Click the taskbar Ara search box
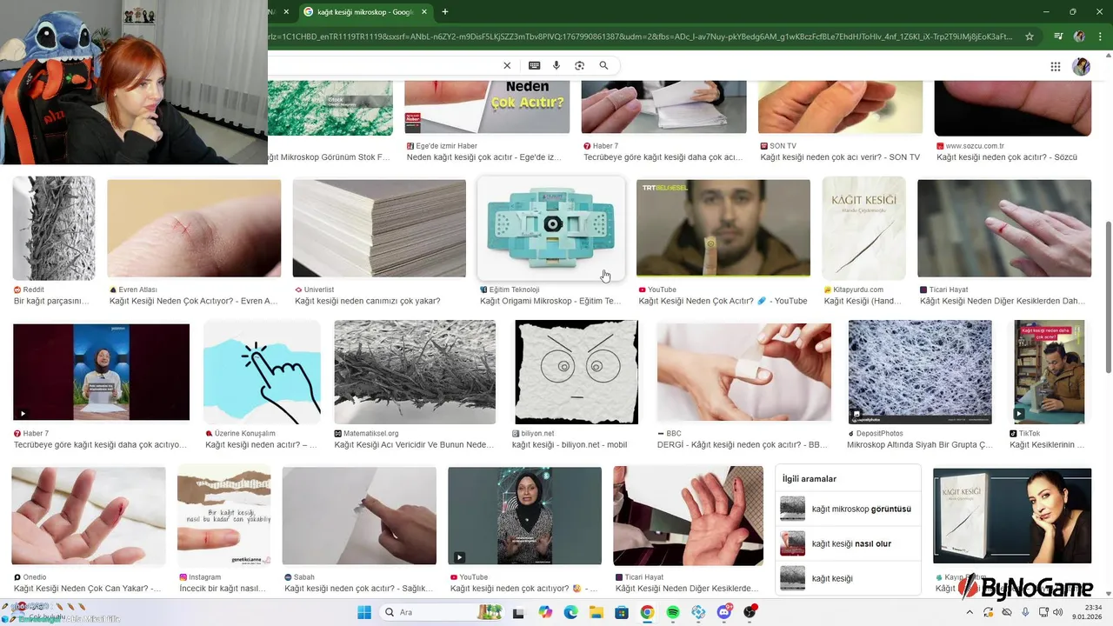 pyautogui.click(x=442, y=612)
